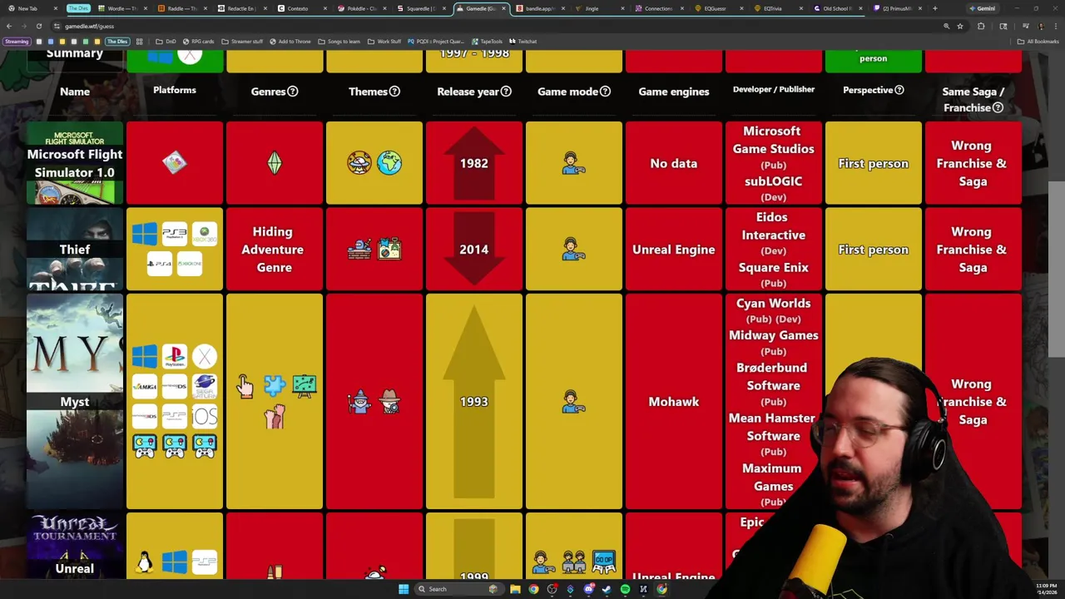Open the TapeTools bookmark
Screen dimensions: 1065x599
tap(487, 42)
